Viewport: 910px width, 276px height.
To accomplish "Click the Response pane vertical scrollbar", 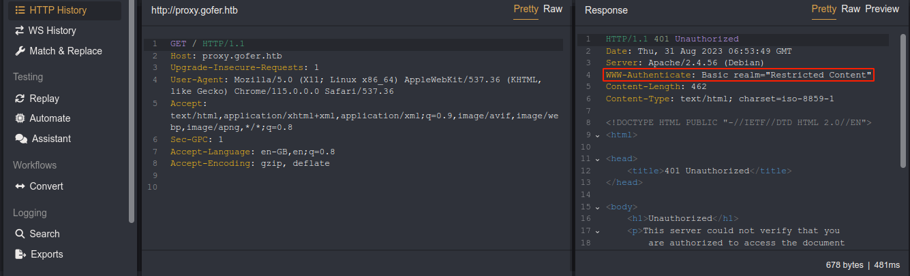I will 904,102.
